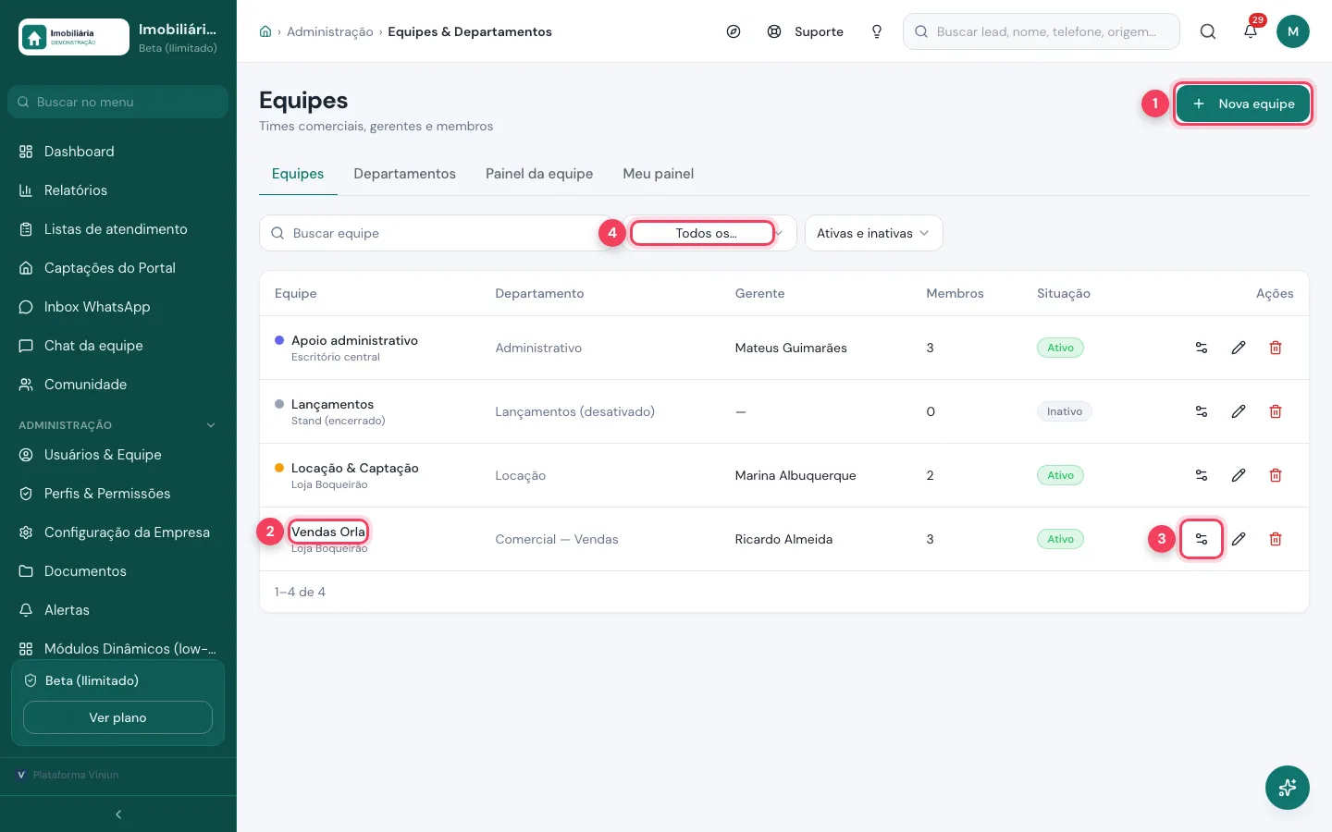This screenshot has width=1332, height=832.
Task: Click the Ver plano button
Action: pos(117,717)
